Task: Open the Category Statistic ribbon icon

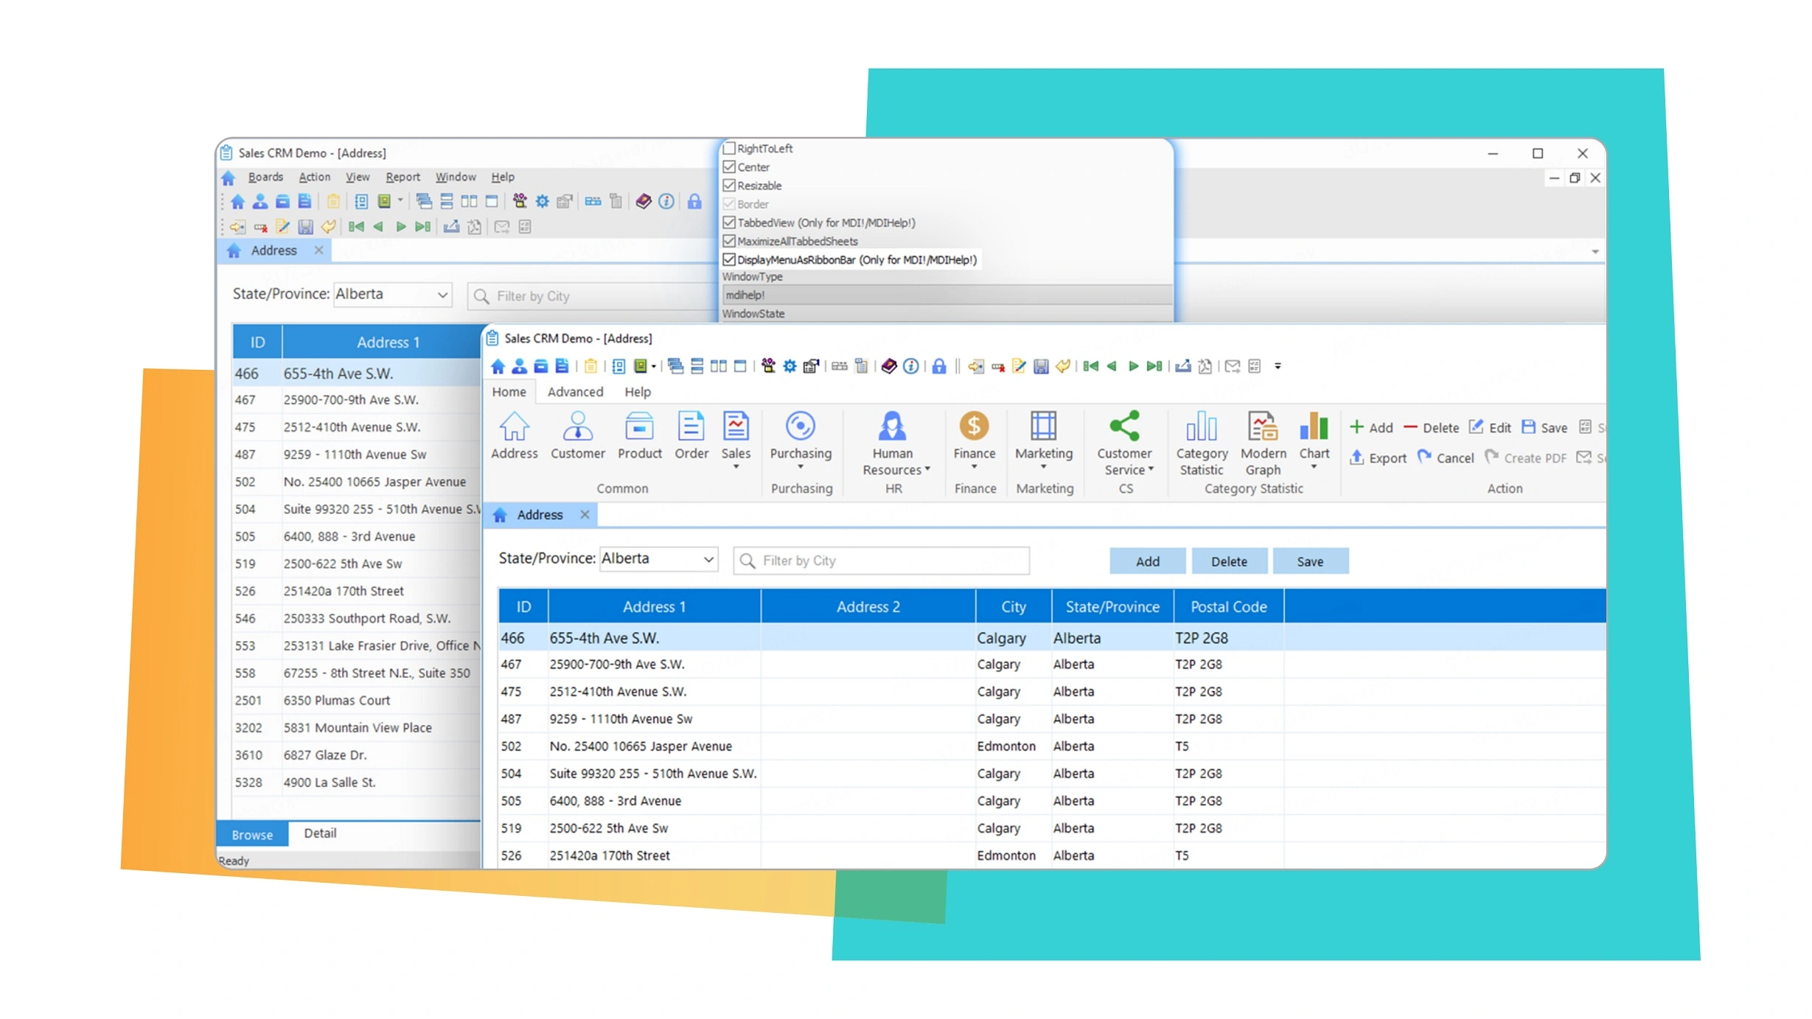Action: click(x=1202, y=443)
